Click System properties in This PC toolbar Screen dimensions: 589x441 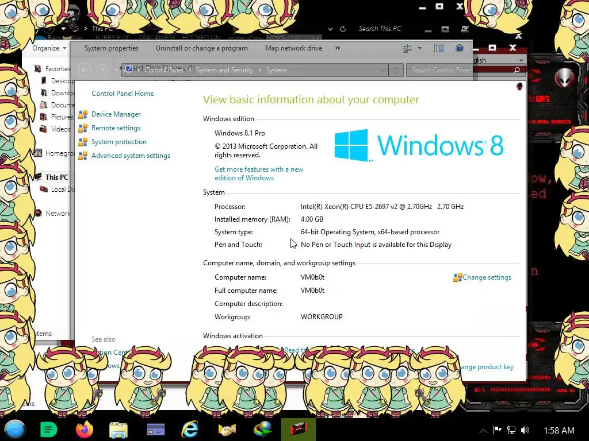(x=112, y=48)
